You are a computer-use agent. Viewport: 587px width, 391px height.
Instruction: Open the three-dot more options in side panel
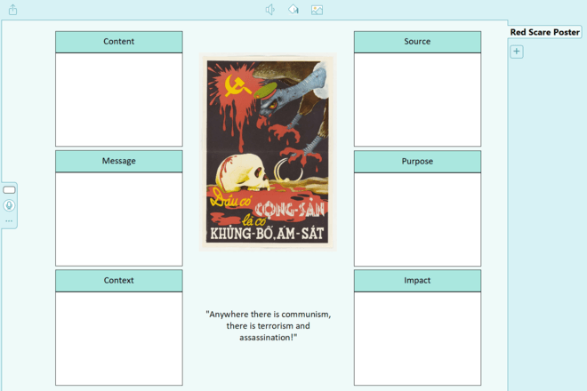point(9,221)
